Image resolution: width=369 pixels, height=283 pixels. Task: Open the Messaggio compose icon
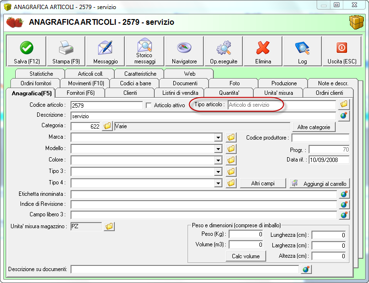105,51
